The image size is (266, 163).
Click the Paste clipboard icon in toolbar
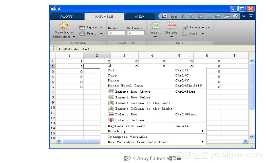pyautogui.click(x=201, y=16)
